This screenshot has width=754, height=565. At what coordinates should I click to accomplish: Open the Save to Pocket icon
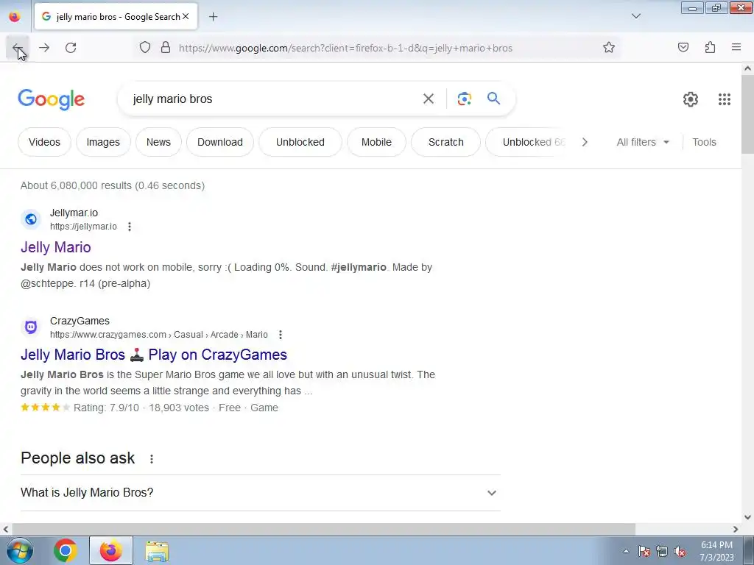coord(683,47)
